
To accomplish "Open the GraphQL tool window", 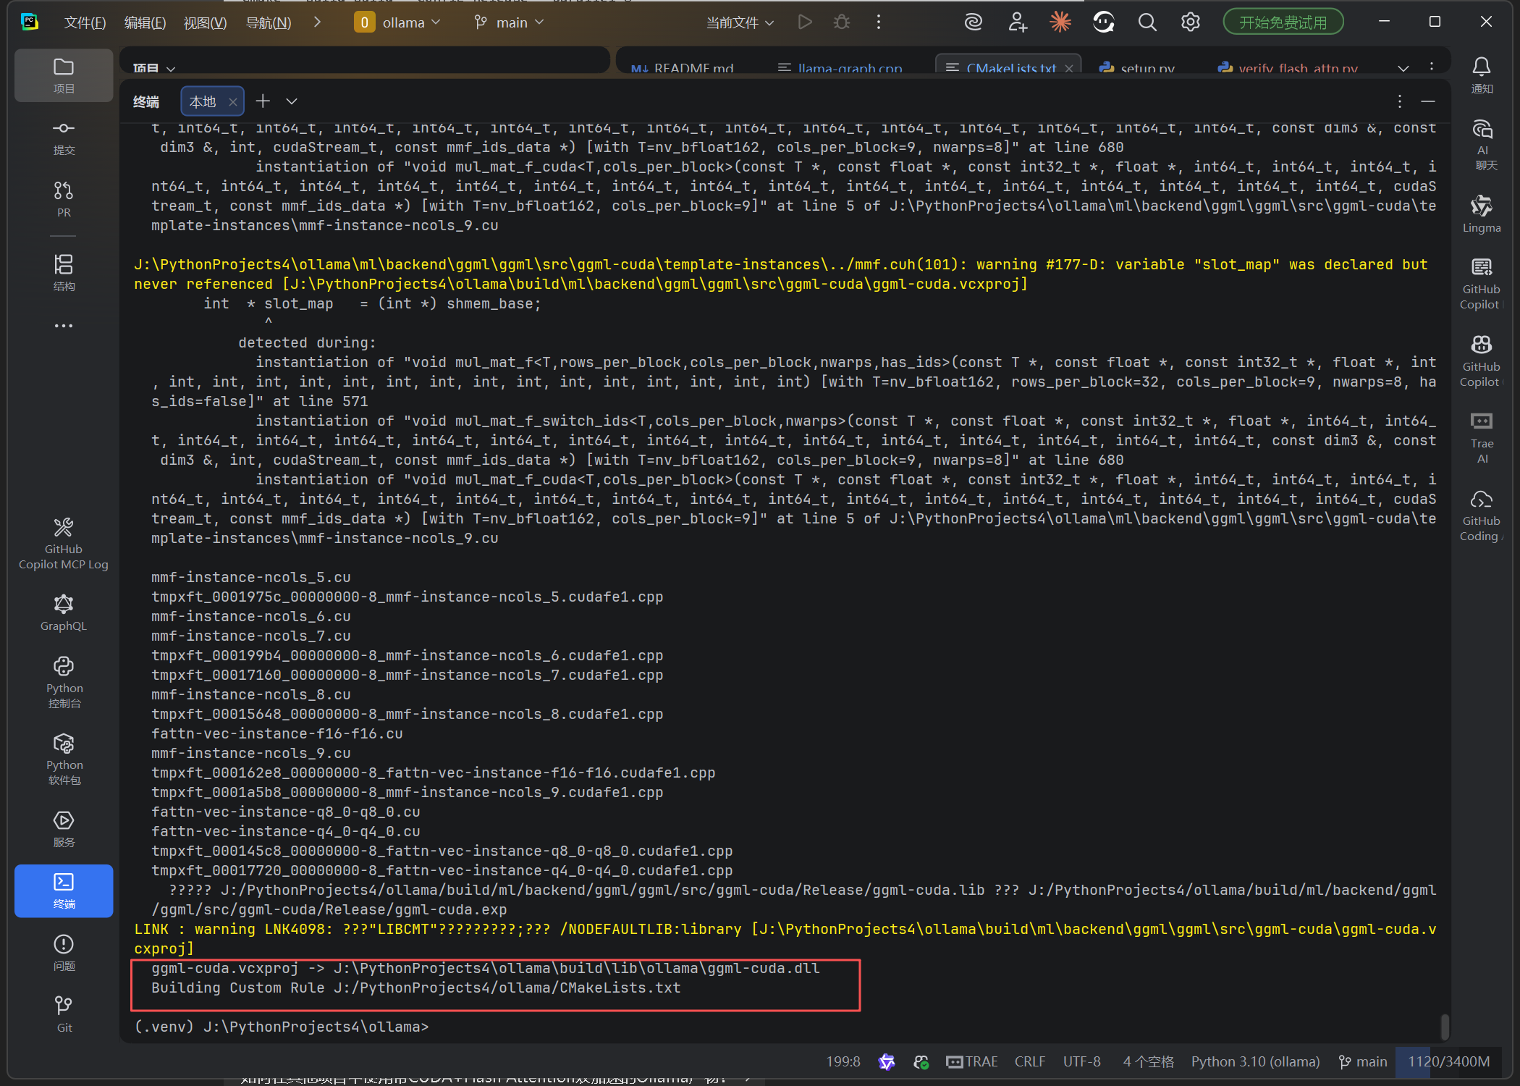I will tap(64, 612).
